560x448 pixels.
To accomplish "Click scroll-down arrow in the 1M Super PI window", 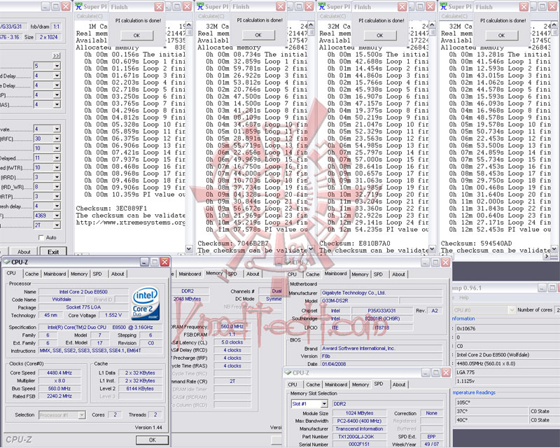I will [189, 249].
